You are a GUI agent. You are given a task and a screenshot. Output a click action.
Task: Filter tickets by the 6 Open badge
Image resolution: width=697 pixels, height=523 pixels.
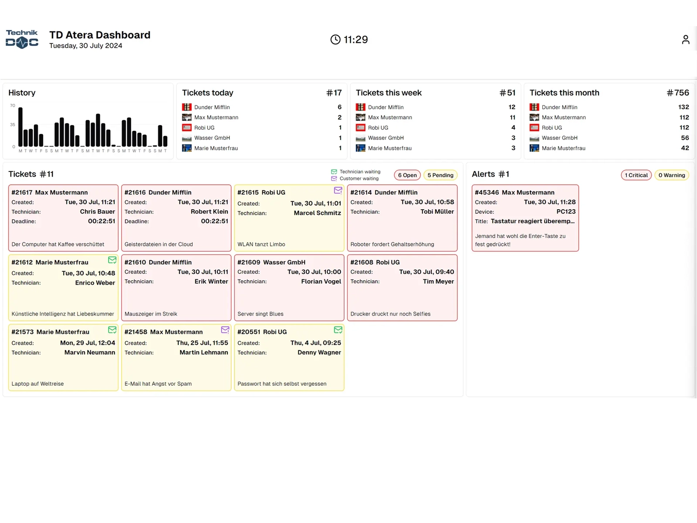click(407, 175)
